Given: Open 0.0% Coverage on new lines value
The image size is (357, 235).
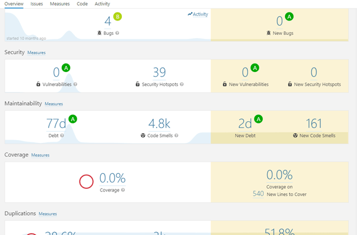Looking at the screenshot, I should (x=280, y=175).
